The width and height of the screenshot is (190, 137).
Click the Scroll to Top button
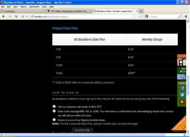(82, 130)
